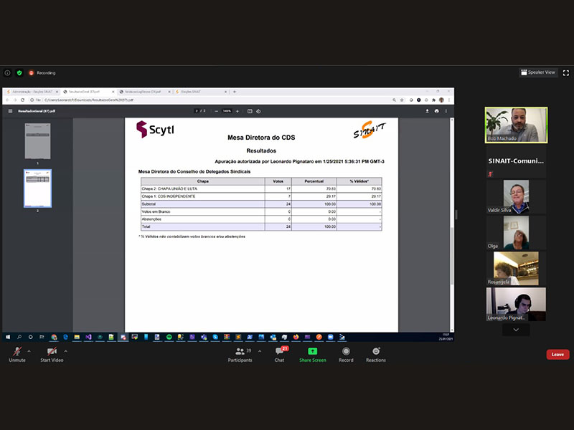This screenshot has height=430, width=574.
Task: Open the meeting information icon
Action: coord(8,73)
